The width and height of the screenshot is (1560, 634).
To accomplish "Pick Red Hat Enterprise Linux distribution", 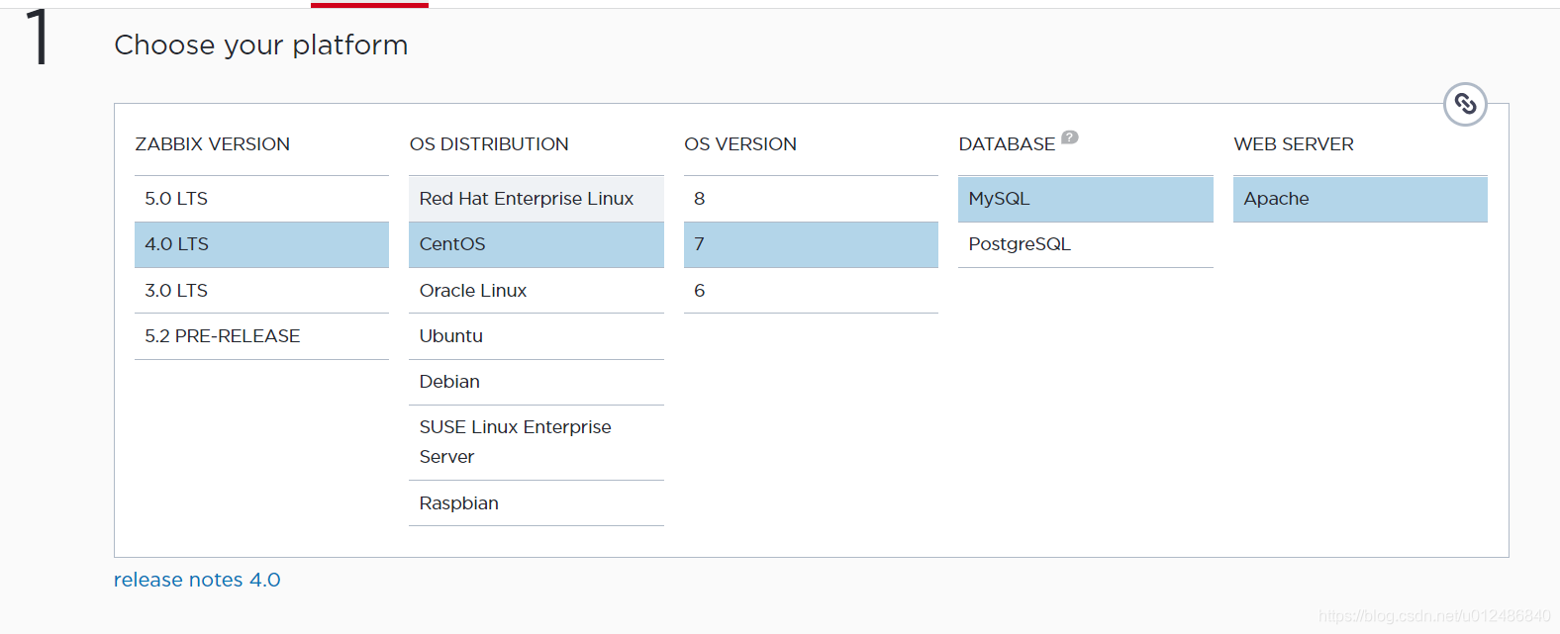I will (536, 199).
